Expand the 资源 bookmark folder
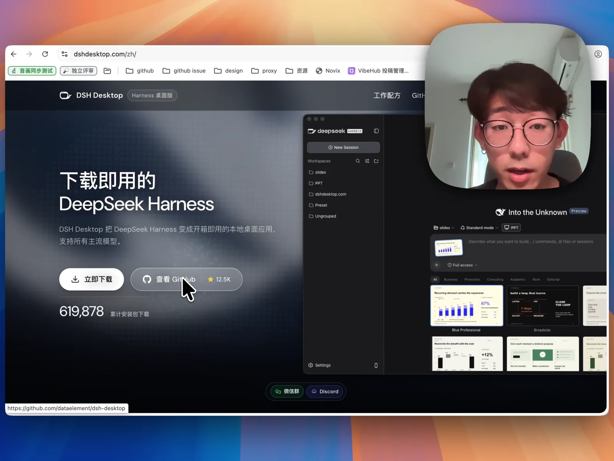The height and width of the screenshot is (461, 614). (297, 71)
